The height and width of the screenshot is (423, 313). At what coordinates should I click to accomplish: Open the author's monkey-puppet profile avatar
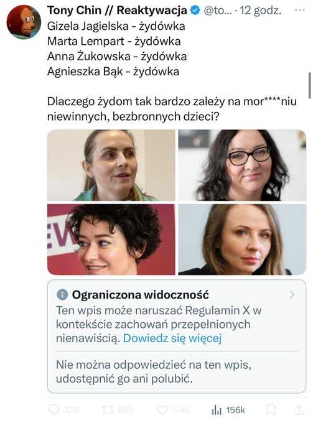(x=24, y=22)
